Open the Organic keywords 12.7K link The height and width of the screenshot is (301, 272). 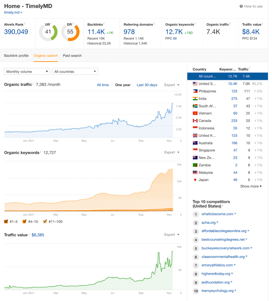click(174, 32)
